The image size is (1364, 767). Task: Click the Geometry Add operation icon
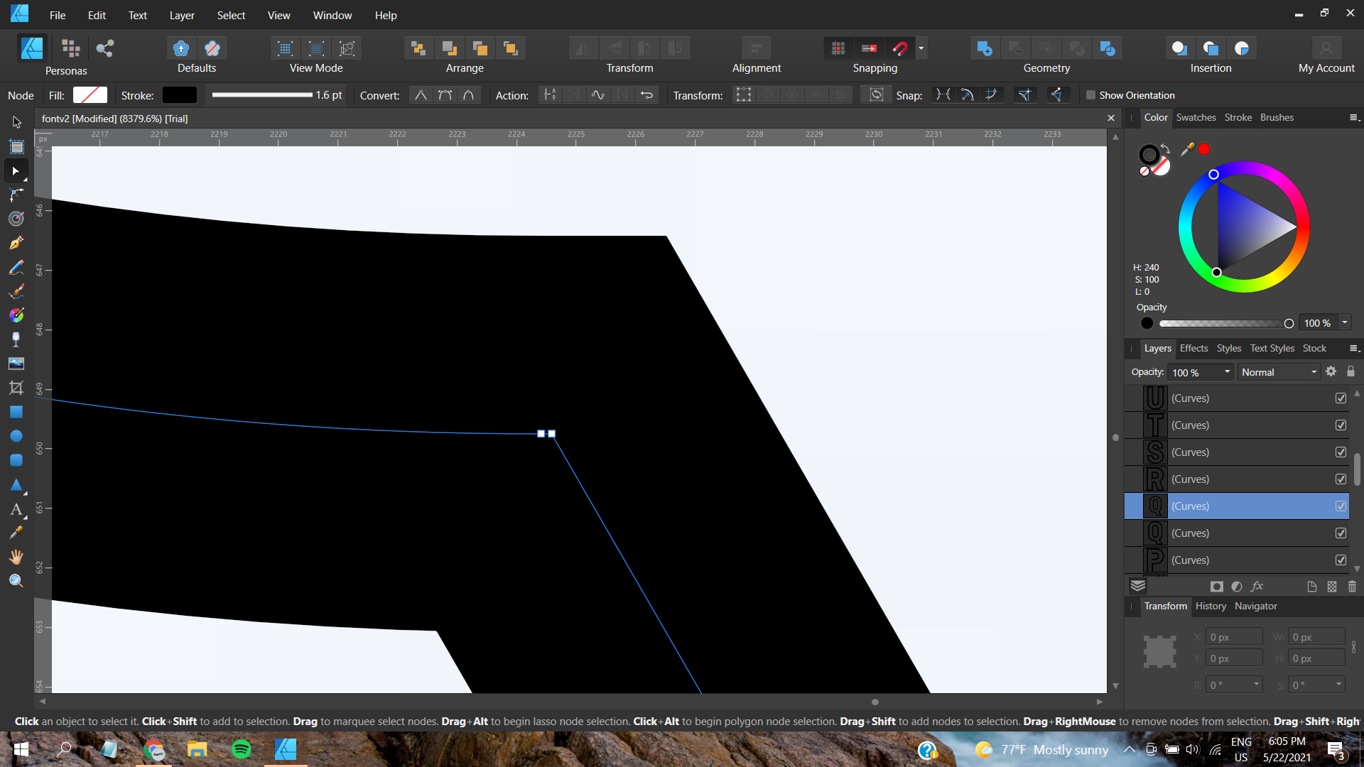click(984, 48)
